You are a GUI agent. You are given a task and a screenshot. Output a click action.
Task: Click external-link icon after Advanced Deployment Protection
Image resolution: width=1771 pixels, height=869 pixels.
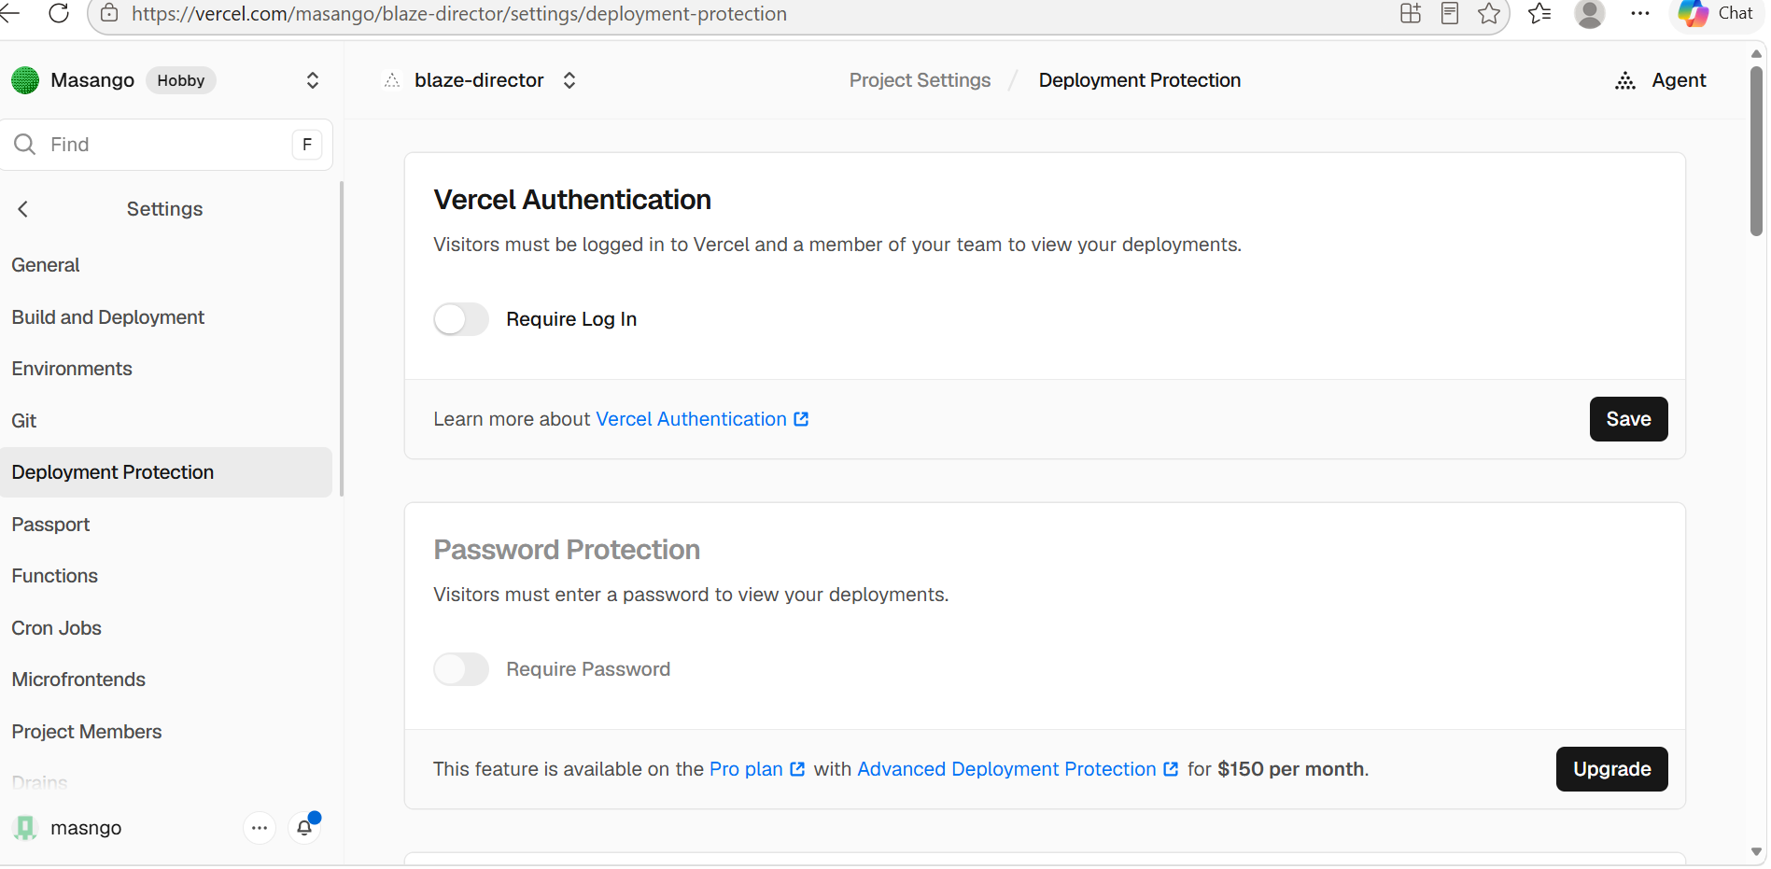click(1171, 769)
